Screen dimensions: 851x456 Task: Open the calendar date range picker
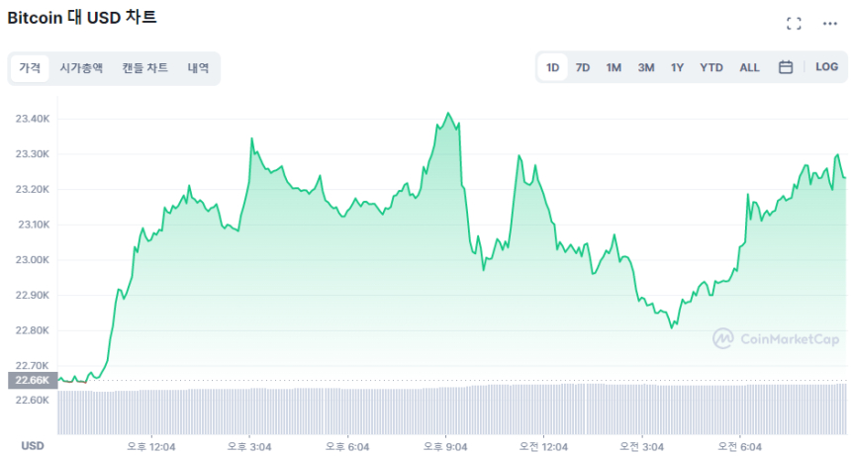786,67
